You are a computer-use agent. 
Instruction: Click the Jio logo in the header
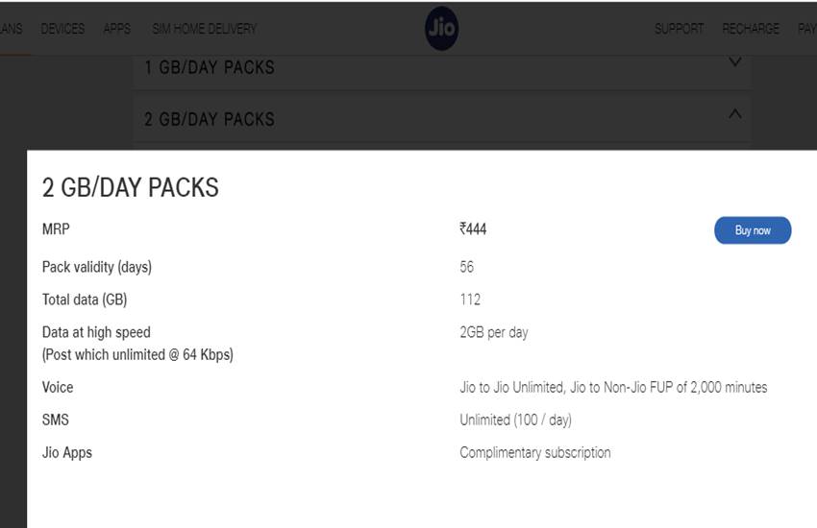point(441,29)
